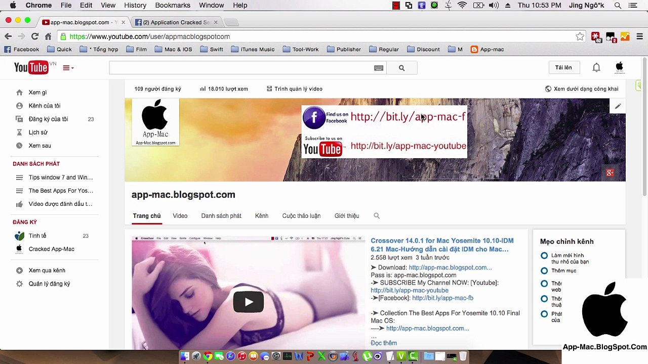Click the Google+ icon on banner
Screen dimensions: 648x364
click(610, 173)
